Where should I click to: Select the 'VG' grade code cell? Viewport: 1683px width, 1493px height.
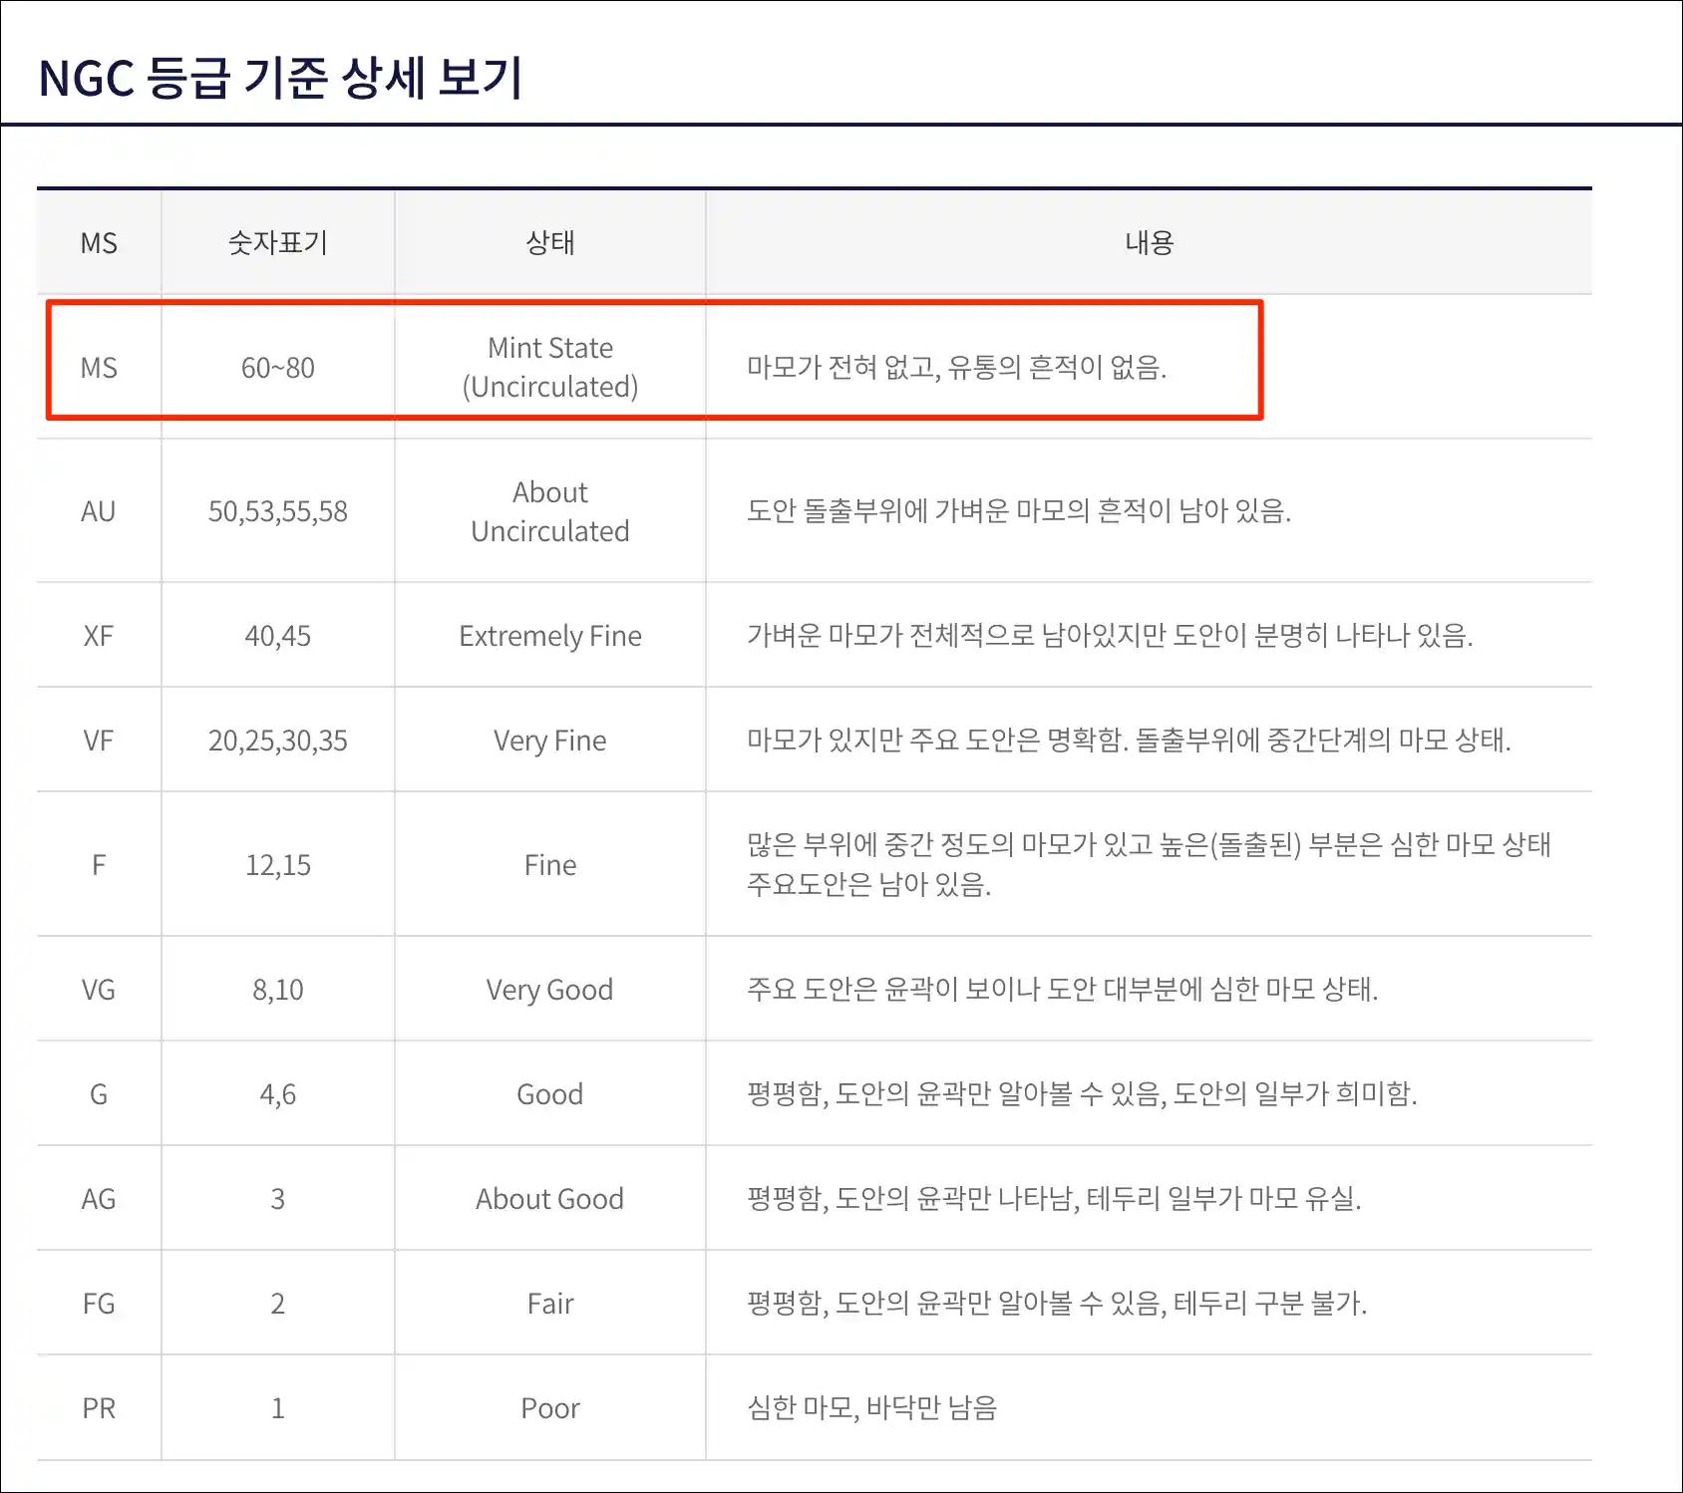99,990
